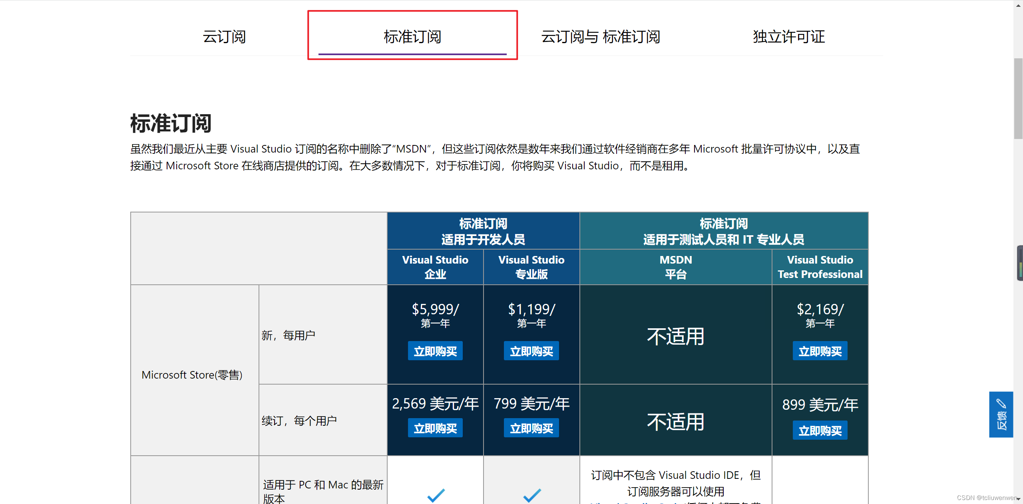
Task: Click the 适用于测试人员和 IT 专业人员 header
Action: [x=724, y=231]
